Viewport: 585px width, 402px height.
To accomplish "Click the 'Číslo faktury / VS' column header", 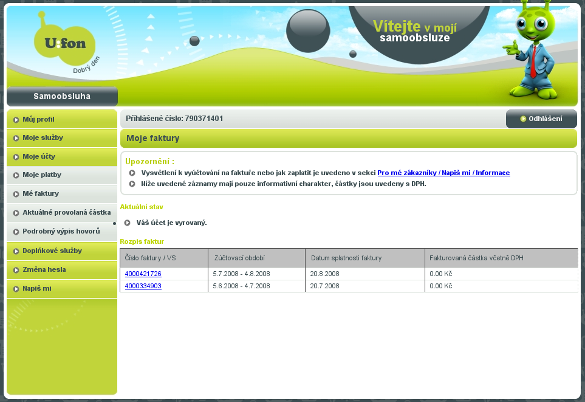I will 164,258.
